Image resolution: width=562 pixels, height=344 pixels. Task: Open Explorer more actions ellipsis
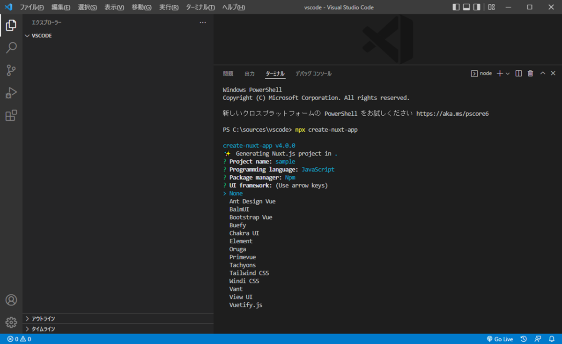(203, 22)
